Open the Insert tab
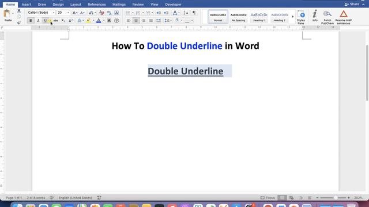The width and height of the screenshot is (369, 207). (27, 5)
